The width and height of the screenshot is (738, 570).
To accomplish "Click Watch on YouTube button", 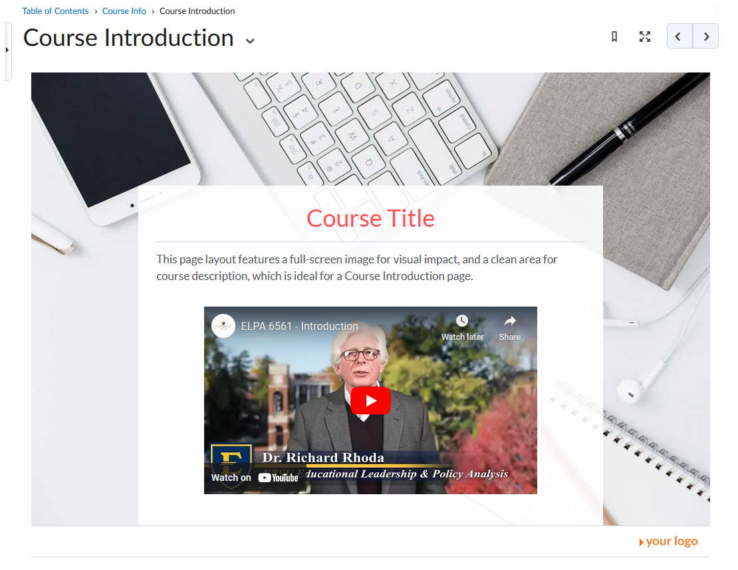I will click(x=255, y=478).
